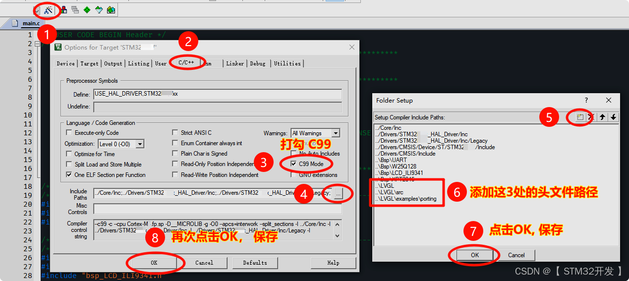Move include path up with arrow icon
629x281 pixels.
point(603,117)
